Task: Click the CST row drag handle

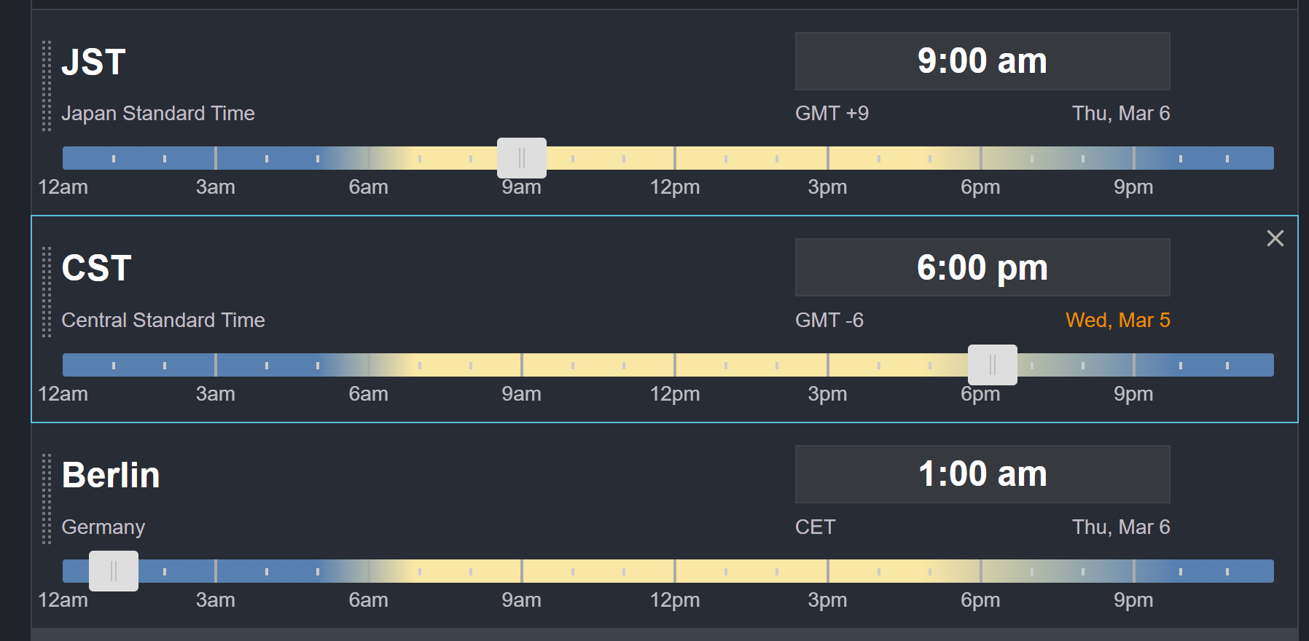Action: point(47,293)
